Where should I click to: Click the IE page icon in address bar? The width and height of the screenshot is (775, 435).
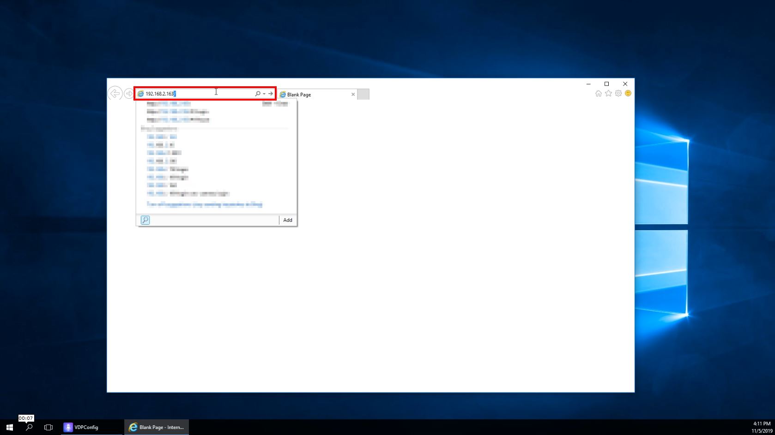pos(140,94)
